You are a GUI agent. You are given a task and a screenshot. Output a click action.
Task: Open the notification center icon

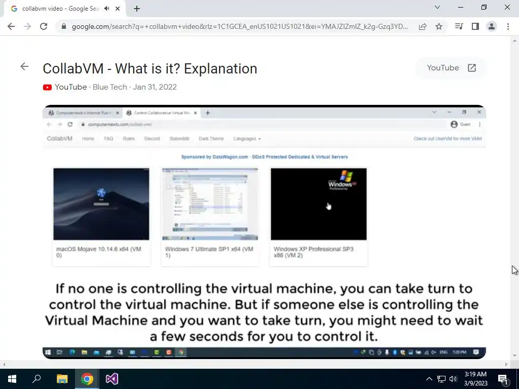click(503, 379)
